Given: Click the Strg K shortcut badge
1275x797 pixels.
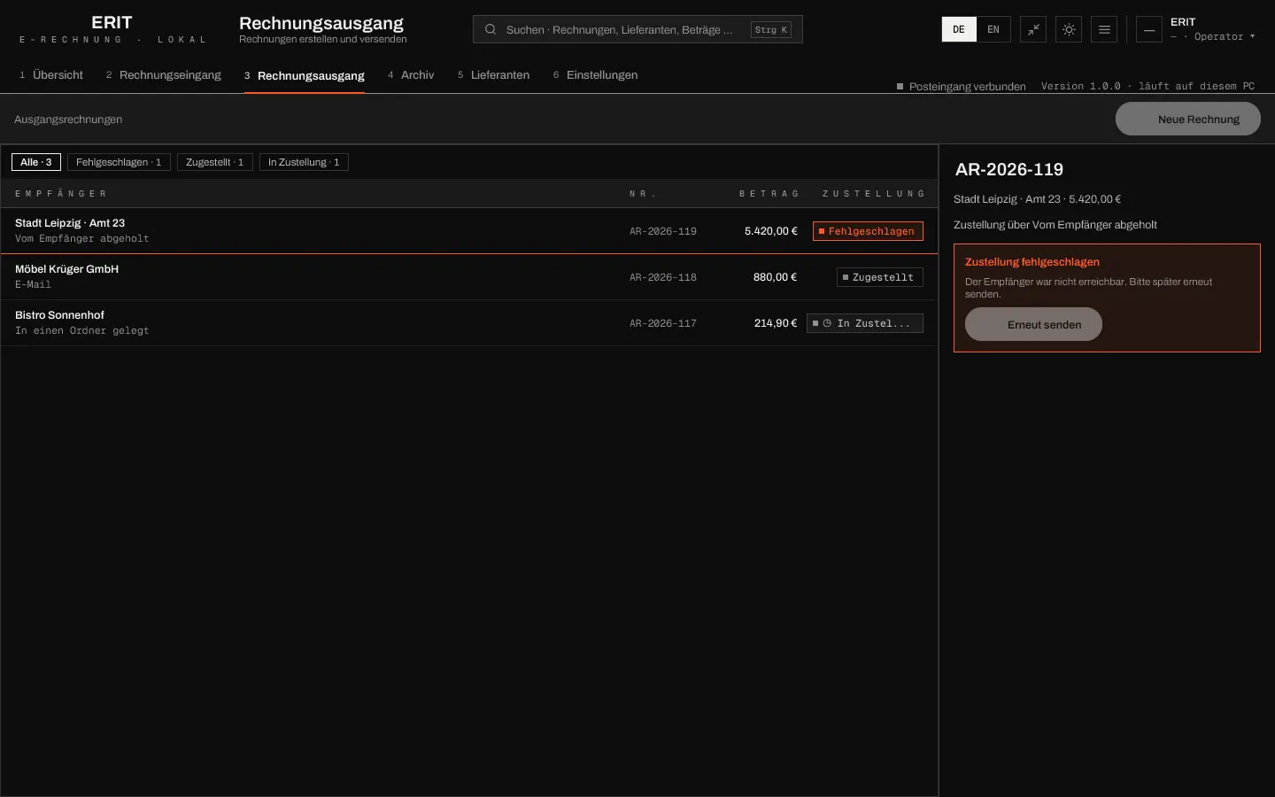Looking at the screenshot, I should pos(771,29).
